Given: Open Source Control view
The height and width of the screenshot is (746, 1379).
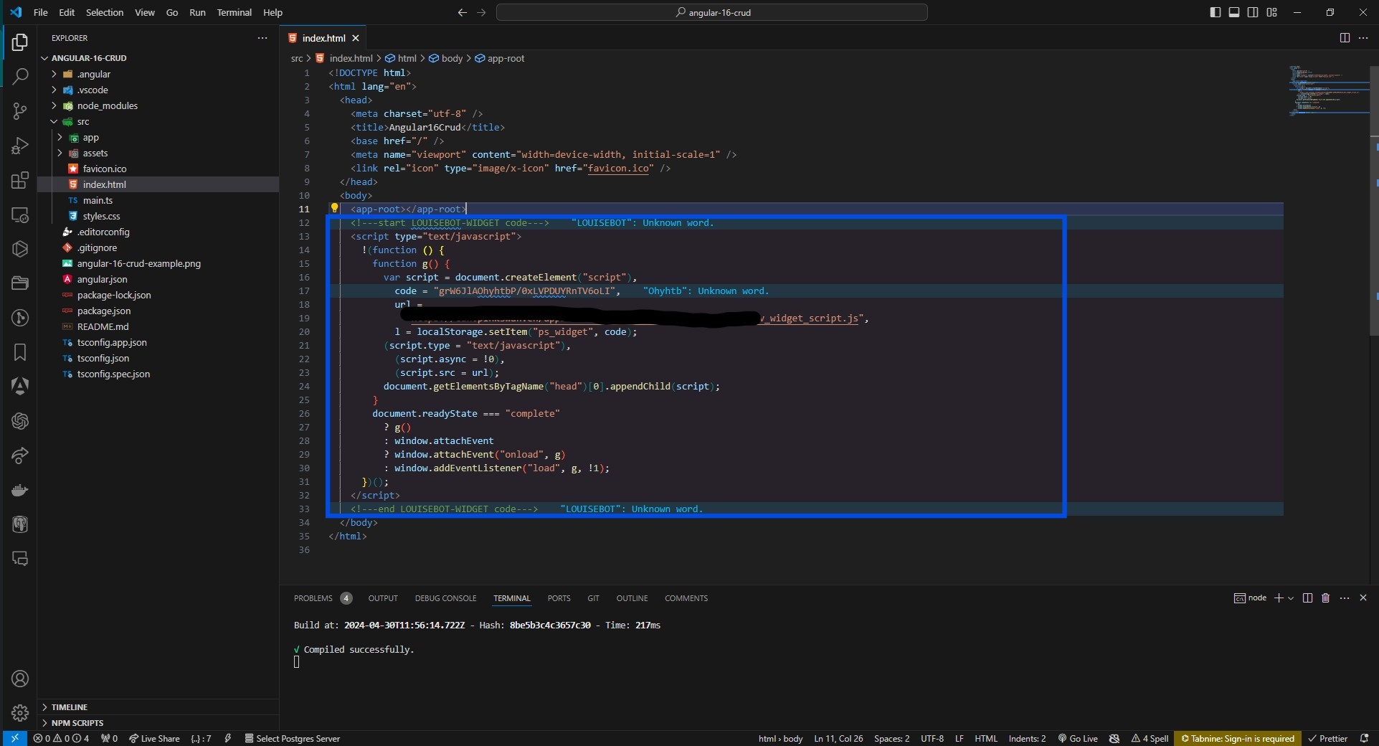Looking at the screenshot, I should [20, 110].
